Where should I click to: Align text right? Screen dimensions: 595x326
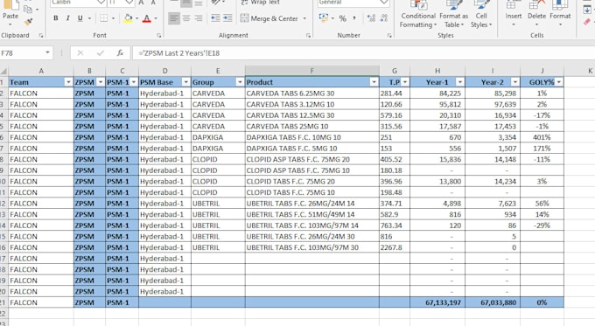pyautogui.click(x=198, y=18)
